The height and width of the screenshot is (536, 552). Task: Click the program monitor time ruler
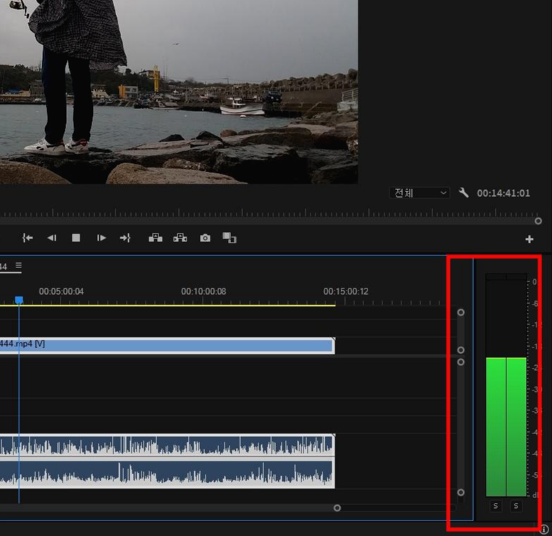(269, 213)
